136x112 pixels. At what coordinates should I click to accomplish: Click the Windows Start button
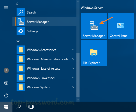tap(6, 107)
